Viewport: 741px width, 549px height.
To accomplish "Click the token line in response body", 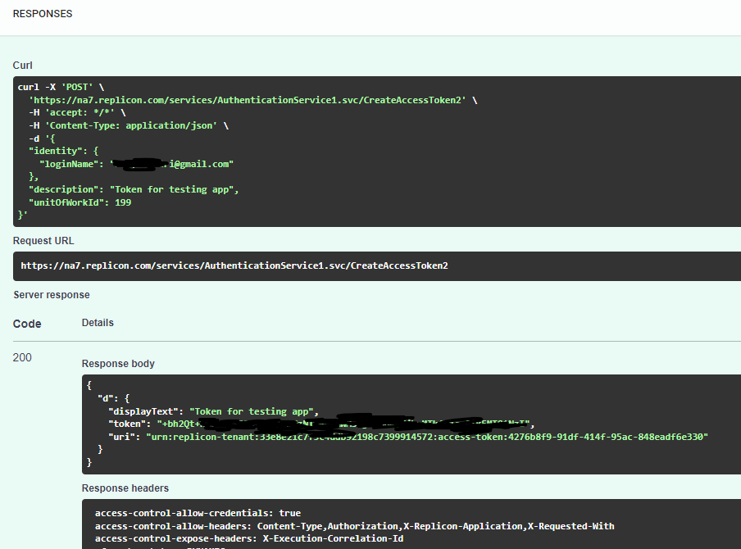I will (x=321, y=424).
